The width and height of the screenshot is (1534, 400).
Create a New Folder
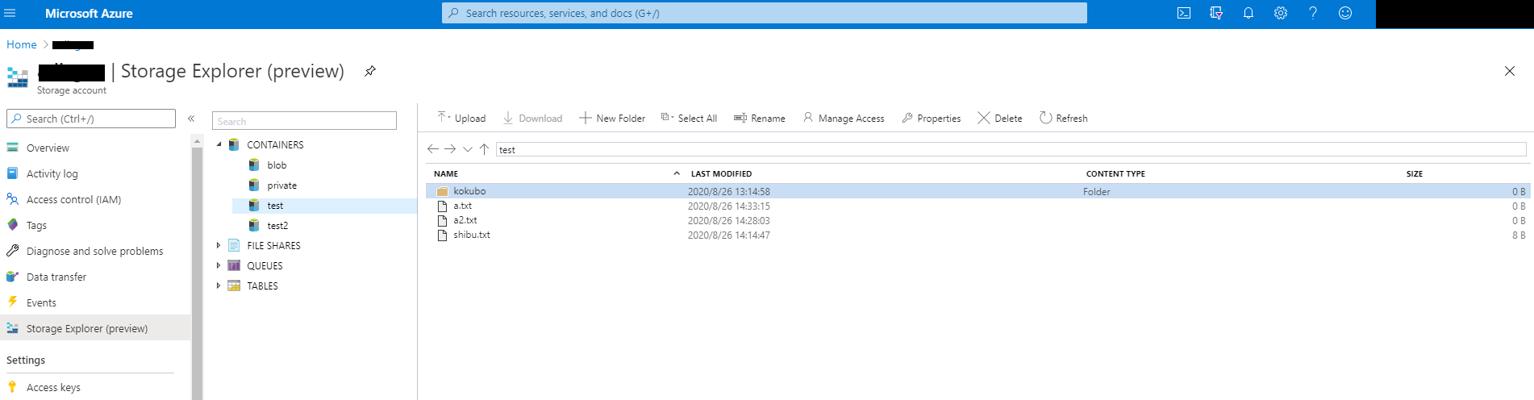tap(612, 118)
